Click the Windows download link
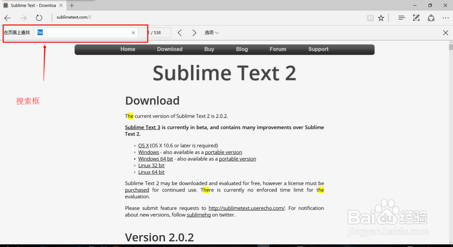 (x=149, y=152)
